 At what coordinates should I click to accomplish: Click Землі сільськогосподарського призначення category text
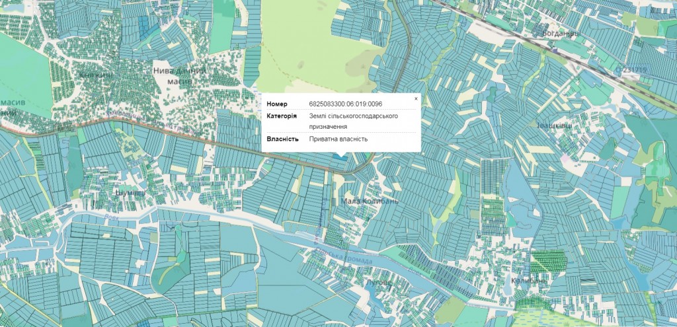click(353, 121)
